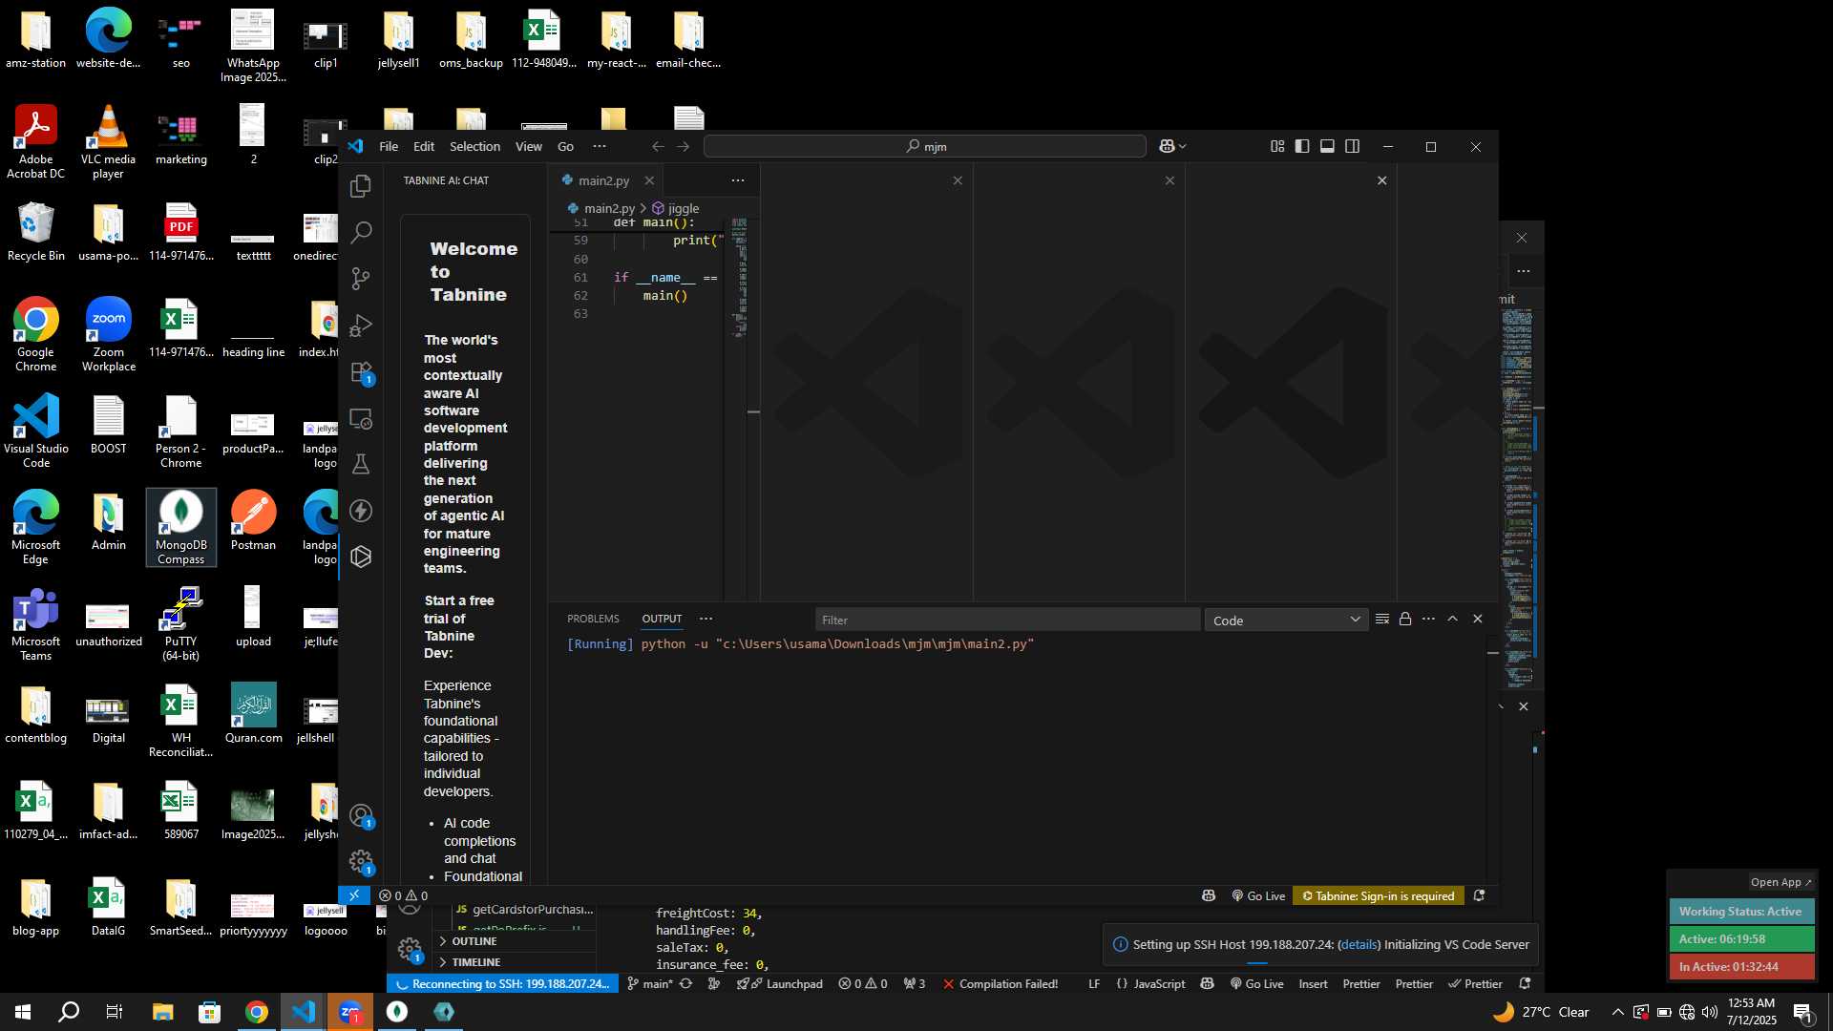Select the main2.py editor tab

pos(603,180)
